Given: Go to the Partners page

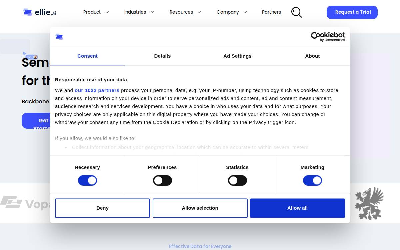Looking at the screenshot, I should 271,12.
